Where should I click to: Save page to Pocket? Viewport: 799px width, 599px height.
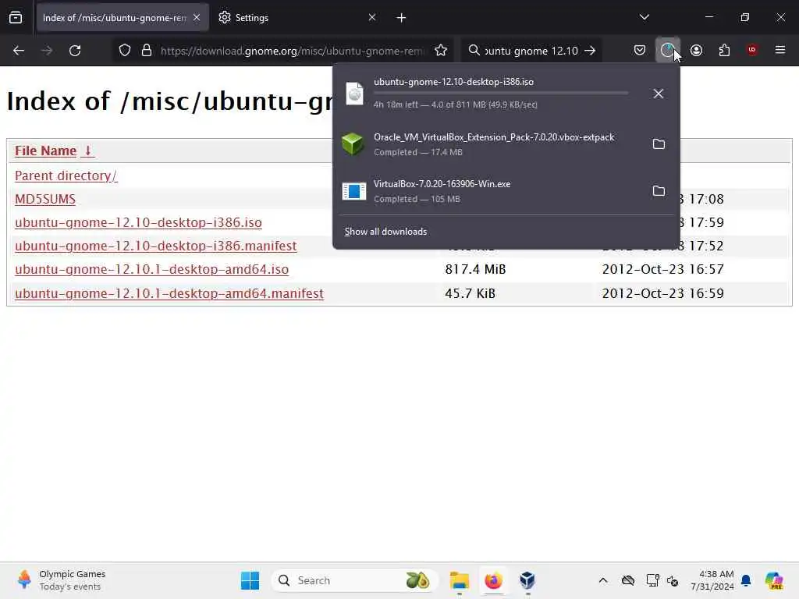[640, 50]
